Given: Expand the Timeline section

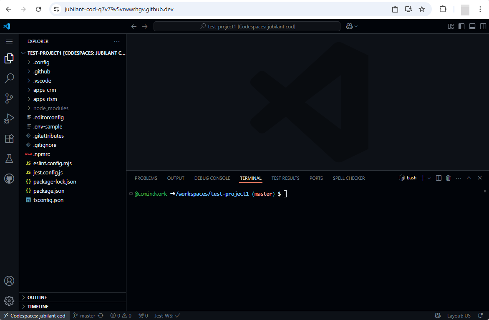Looking at the screenshot, I should 73,307.
